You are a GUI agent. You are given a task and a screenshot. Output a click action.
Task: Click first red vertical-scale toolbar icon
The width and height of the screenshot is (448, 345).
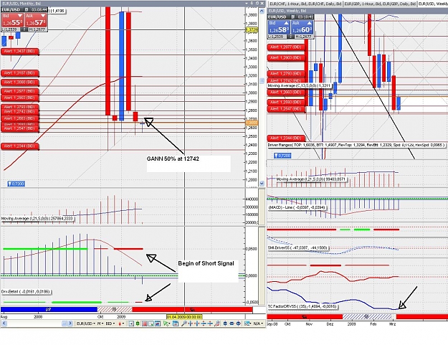(x=204, y=323)
